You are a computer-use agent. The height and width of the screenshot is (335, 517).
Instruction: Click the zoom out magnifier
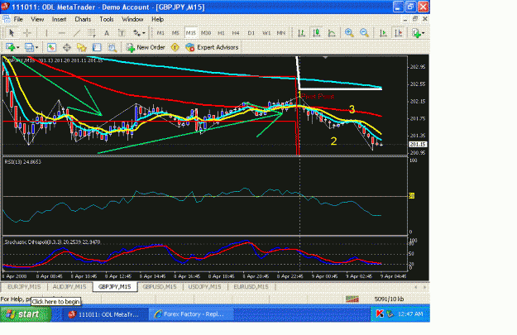pos(364,32)
